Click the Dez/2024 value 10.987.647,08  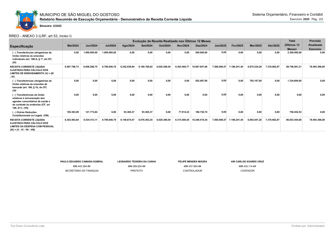200,67
